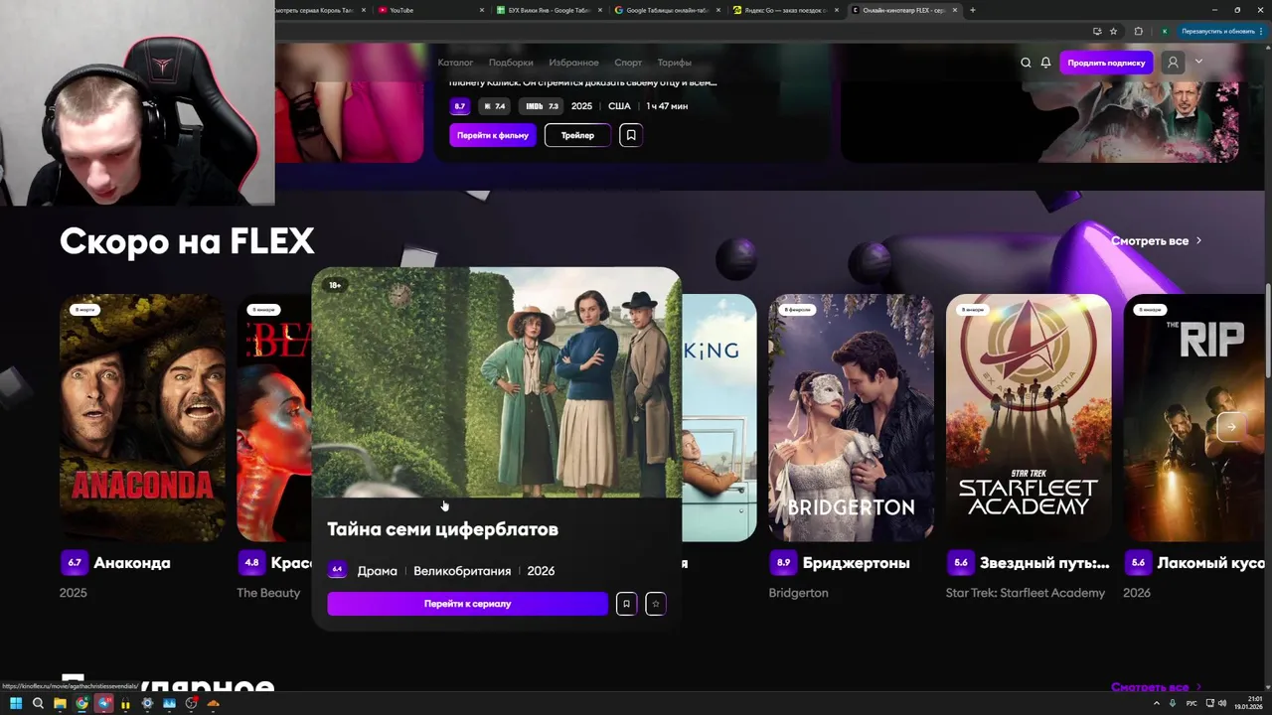Open the browser extensions puzzle icon

click(x=1138, y=31)
